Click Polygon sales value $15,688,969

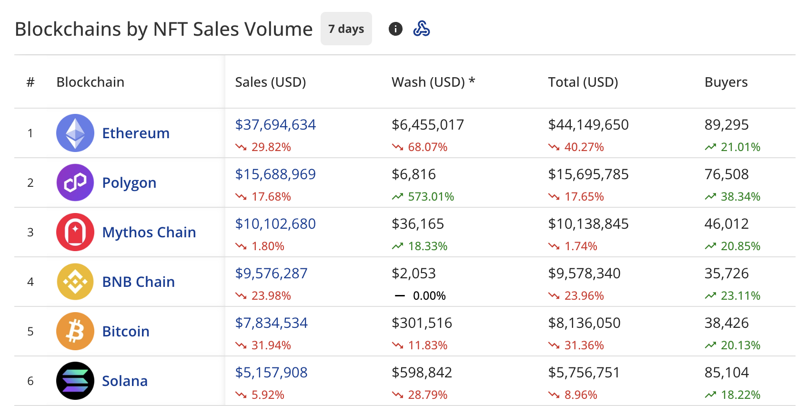click(275, 174)
